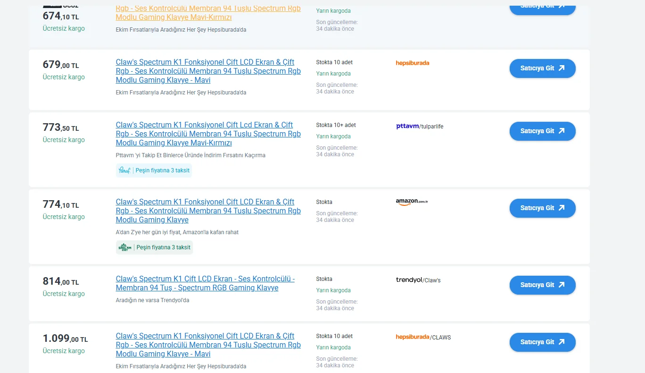Open the product title link priced 679,00 TL

(208, 71)
